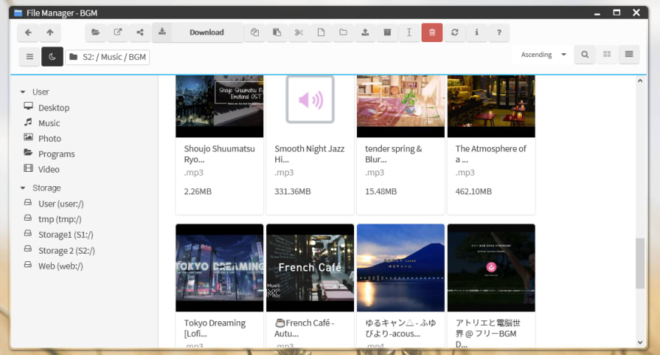Image resolution: width=660 pixels, height=355 pixels.
Task: Switch to grid view
Action: click(x=607, y=55)
